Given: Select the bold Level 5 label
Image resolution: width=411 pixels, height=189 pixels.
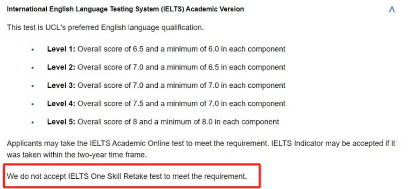Looking at the screenshot, I should pos(61,122).
